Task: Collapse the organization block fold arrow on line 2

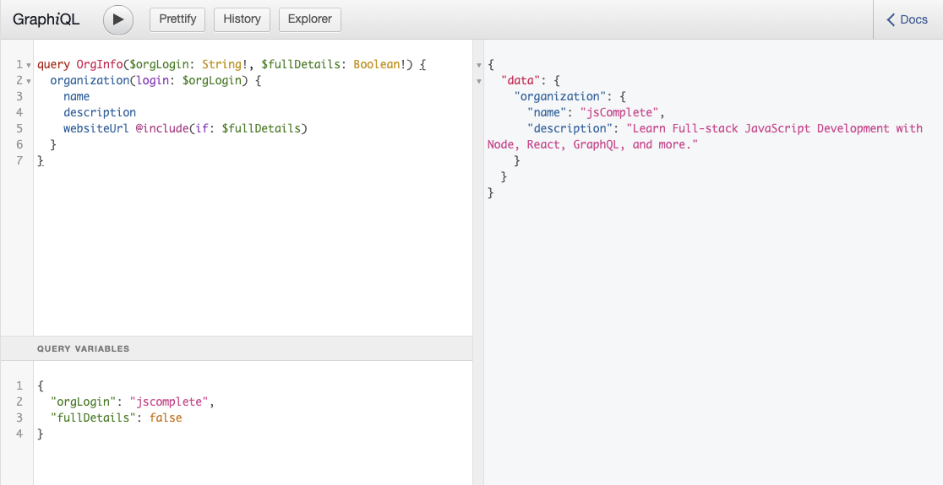Action: [x=29, y=81]
